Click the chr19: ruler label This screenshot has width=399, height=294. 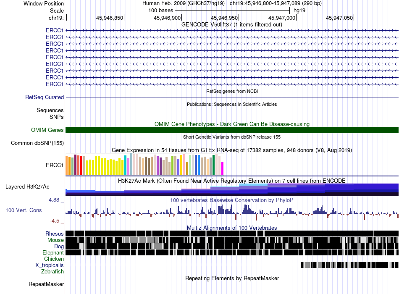(56, 18)
